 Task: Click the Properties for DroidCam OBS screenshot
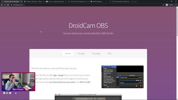[x=88, y=97]
